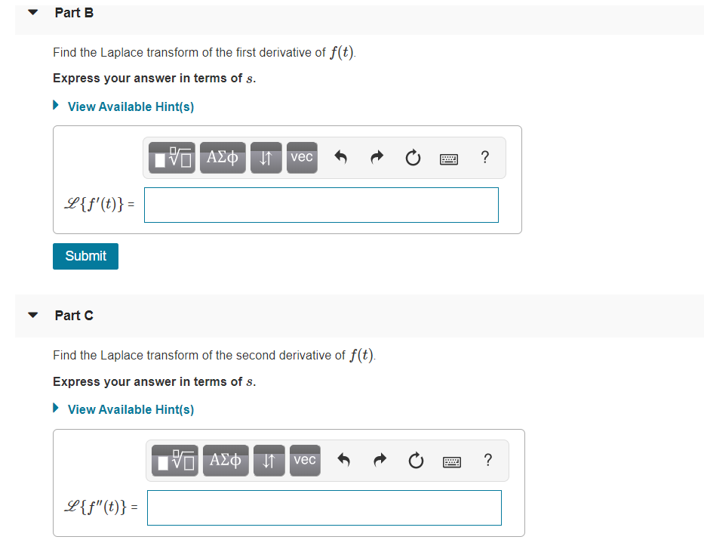Select the vec icon in Part C toolbar

304,460
